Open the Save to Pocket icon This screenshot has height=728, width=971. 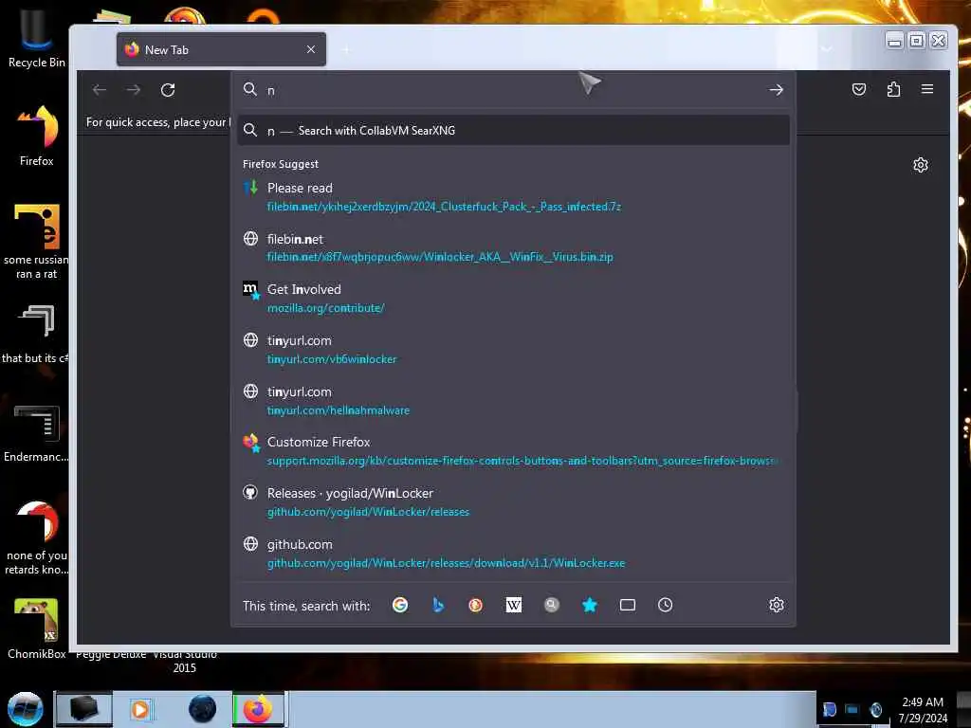(x=859, y=89)
